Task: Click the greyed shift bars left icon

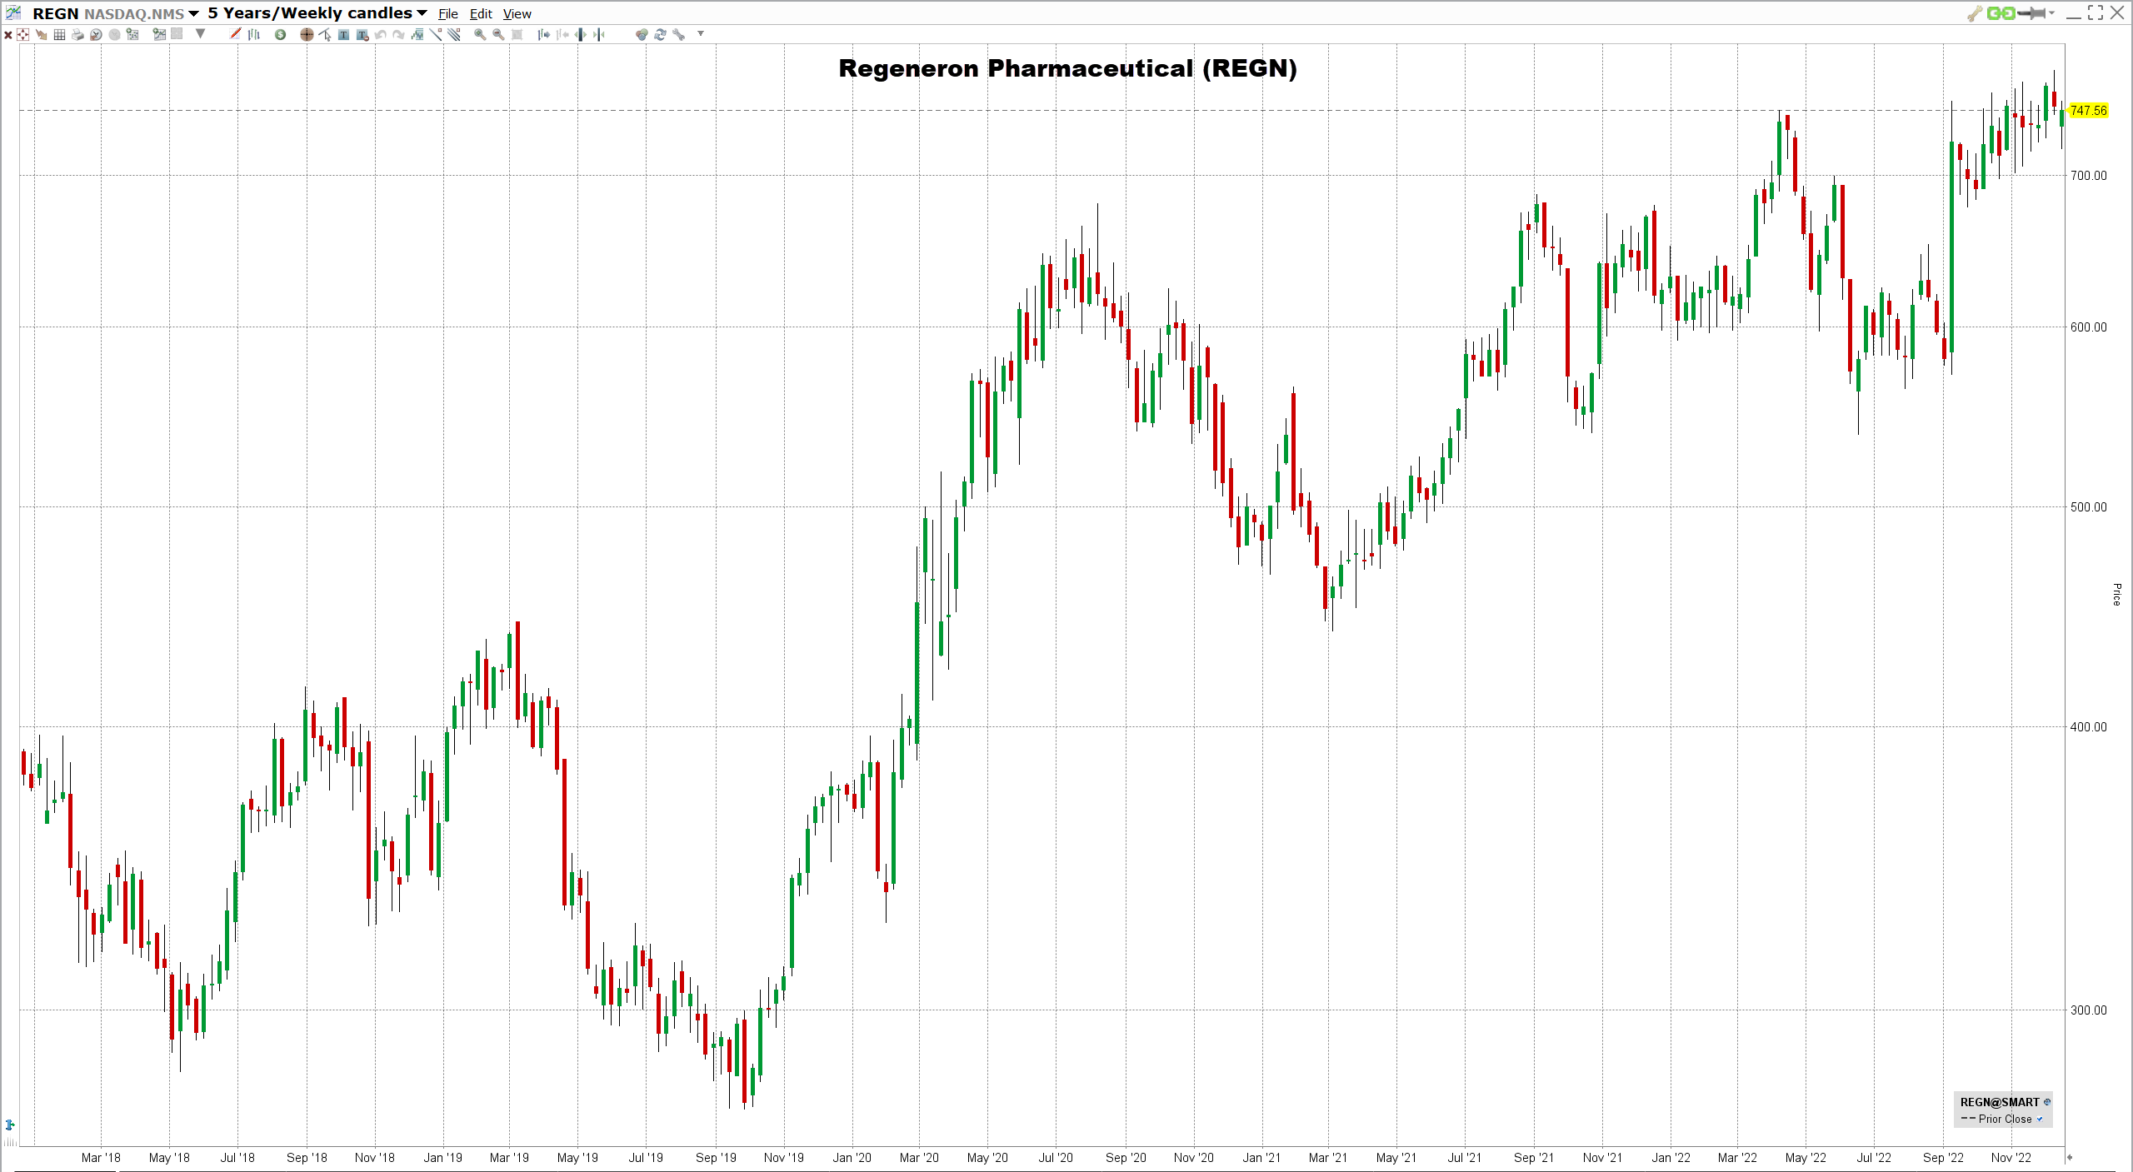Action: point(562,34)
